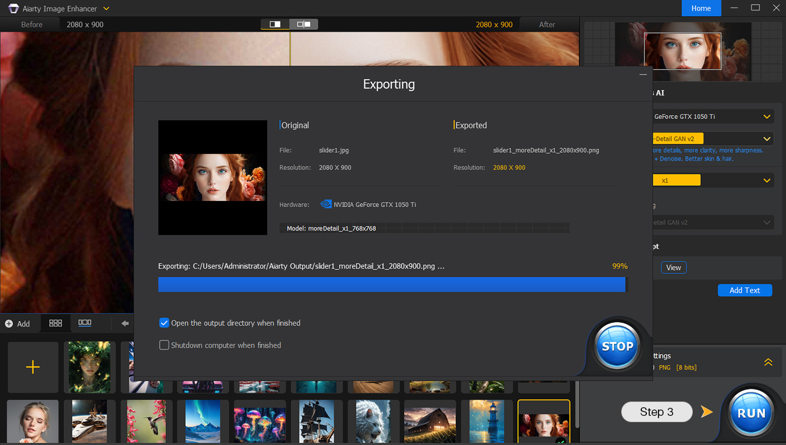The height and width of the screenshot is (445, 786).
Task: Collapse the thumbnail panel with the arrow icon
Action: [x=124, y=323]
